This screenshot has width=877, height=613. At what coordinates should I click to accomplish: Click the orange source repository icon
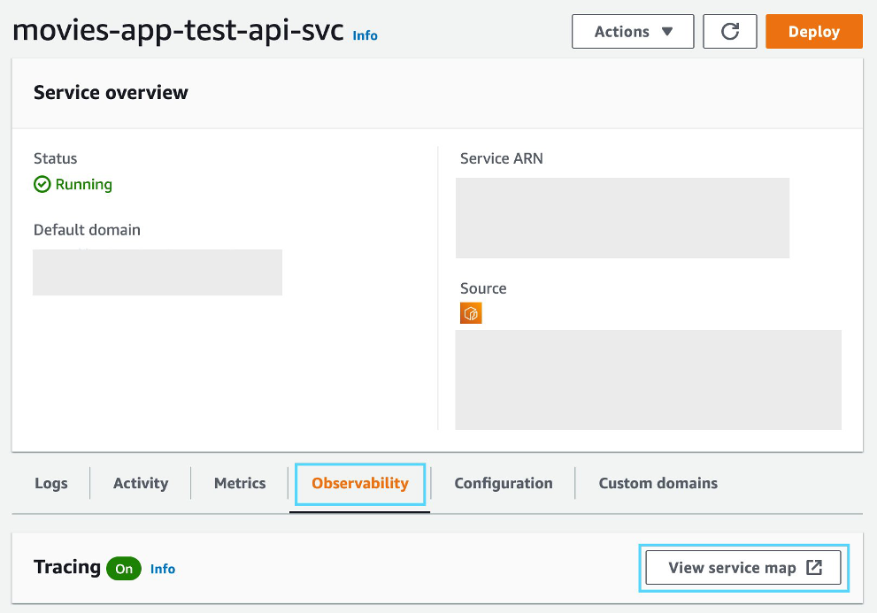(471, 314)
